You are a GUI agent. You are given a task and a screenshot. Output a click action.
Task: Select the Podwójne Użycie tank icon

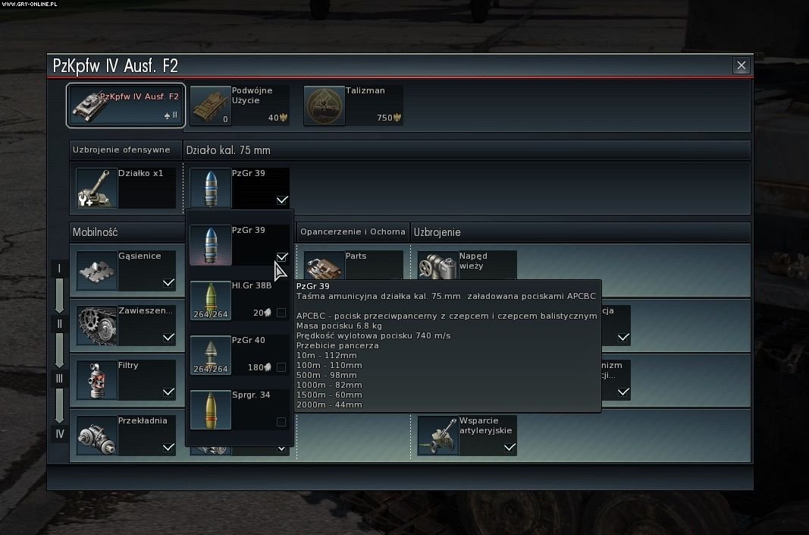click(211, 106)
